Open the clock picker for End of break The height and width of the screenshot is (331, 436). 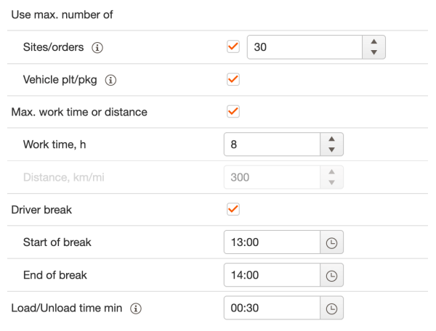coord(331,275)
